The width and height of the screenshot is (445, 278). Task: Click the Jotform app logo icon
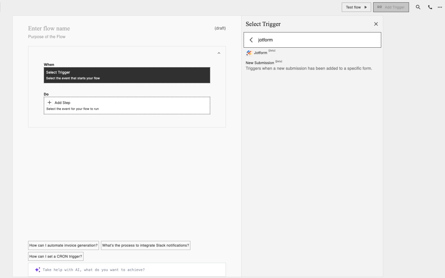(249, 53)
